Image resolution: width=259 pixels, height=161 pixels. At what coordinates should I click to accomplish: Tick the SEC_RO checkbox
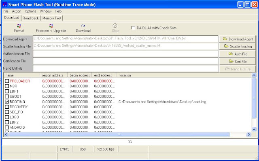tap(7, 112)
